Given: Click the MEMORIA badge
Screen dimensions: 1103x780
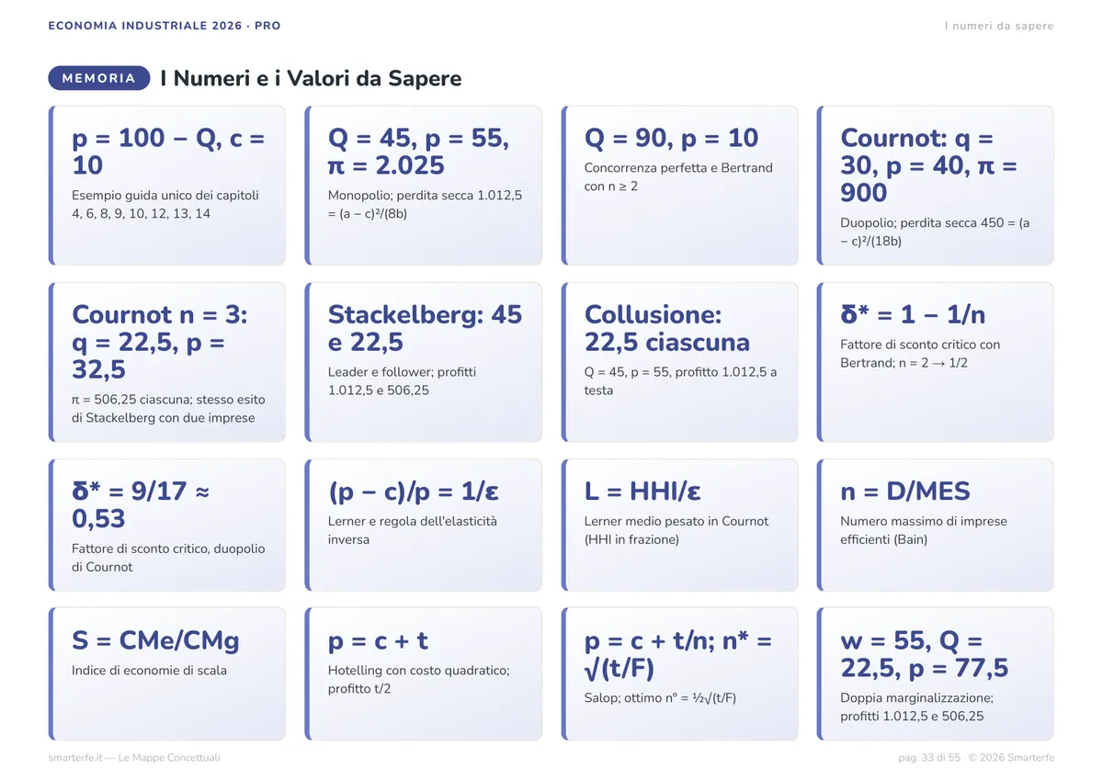Looking at the screenshot, I should pos(98,78).
